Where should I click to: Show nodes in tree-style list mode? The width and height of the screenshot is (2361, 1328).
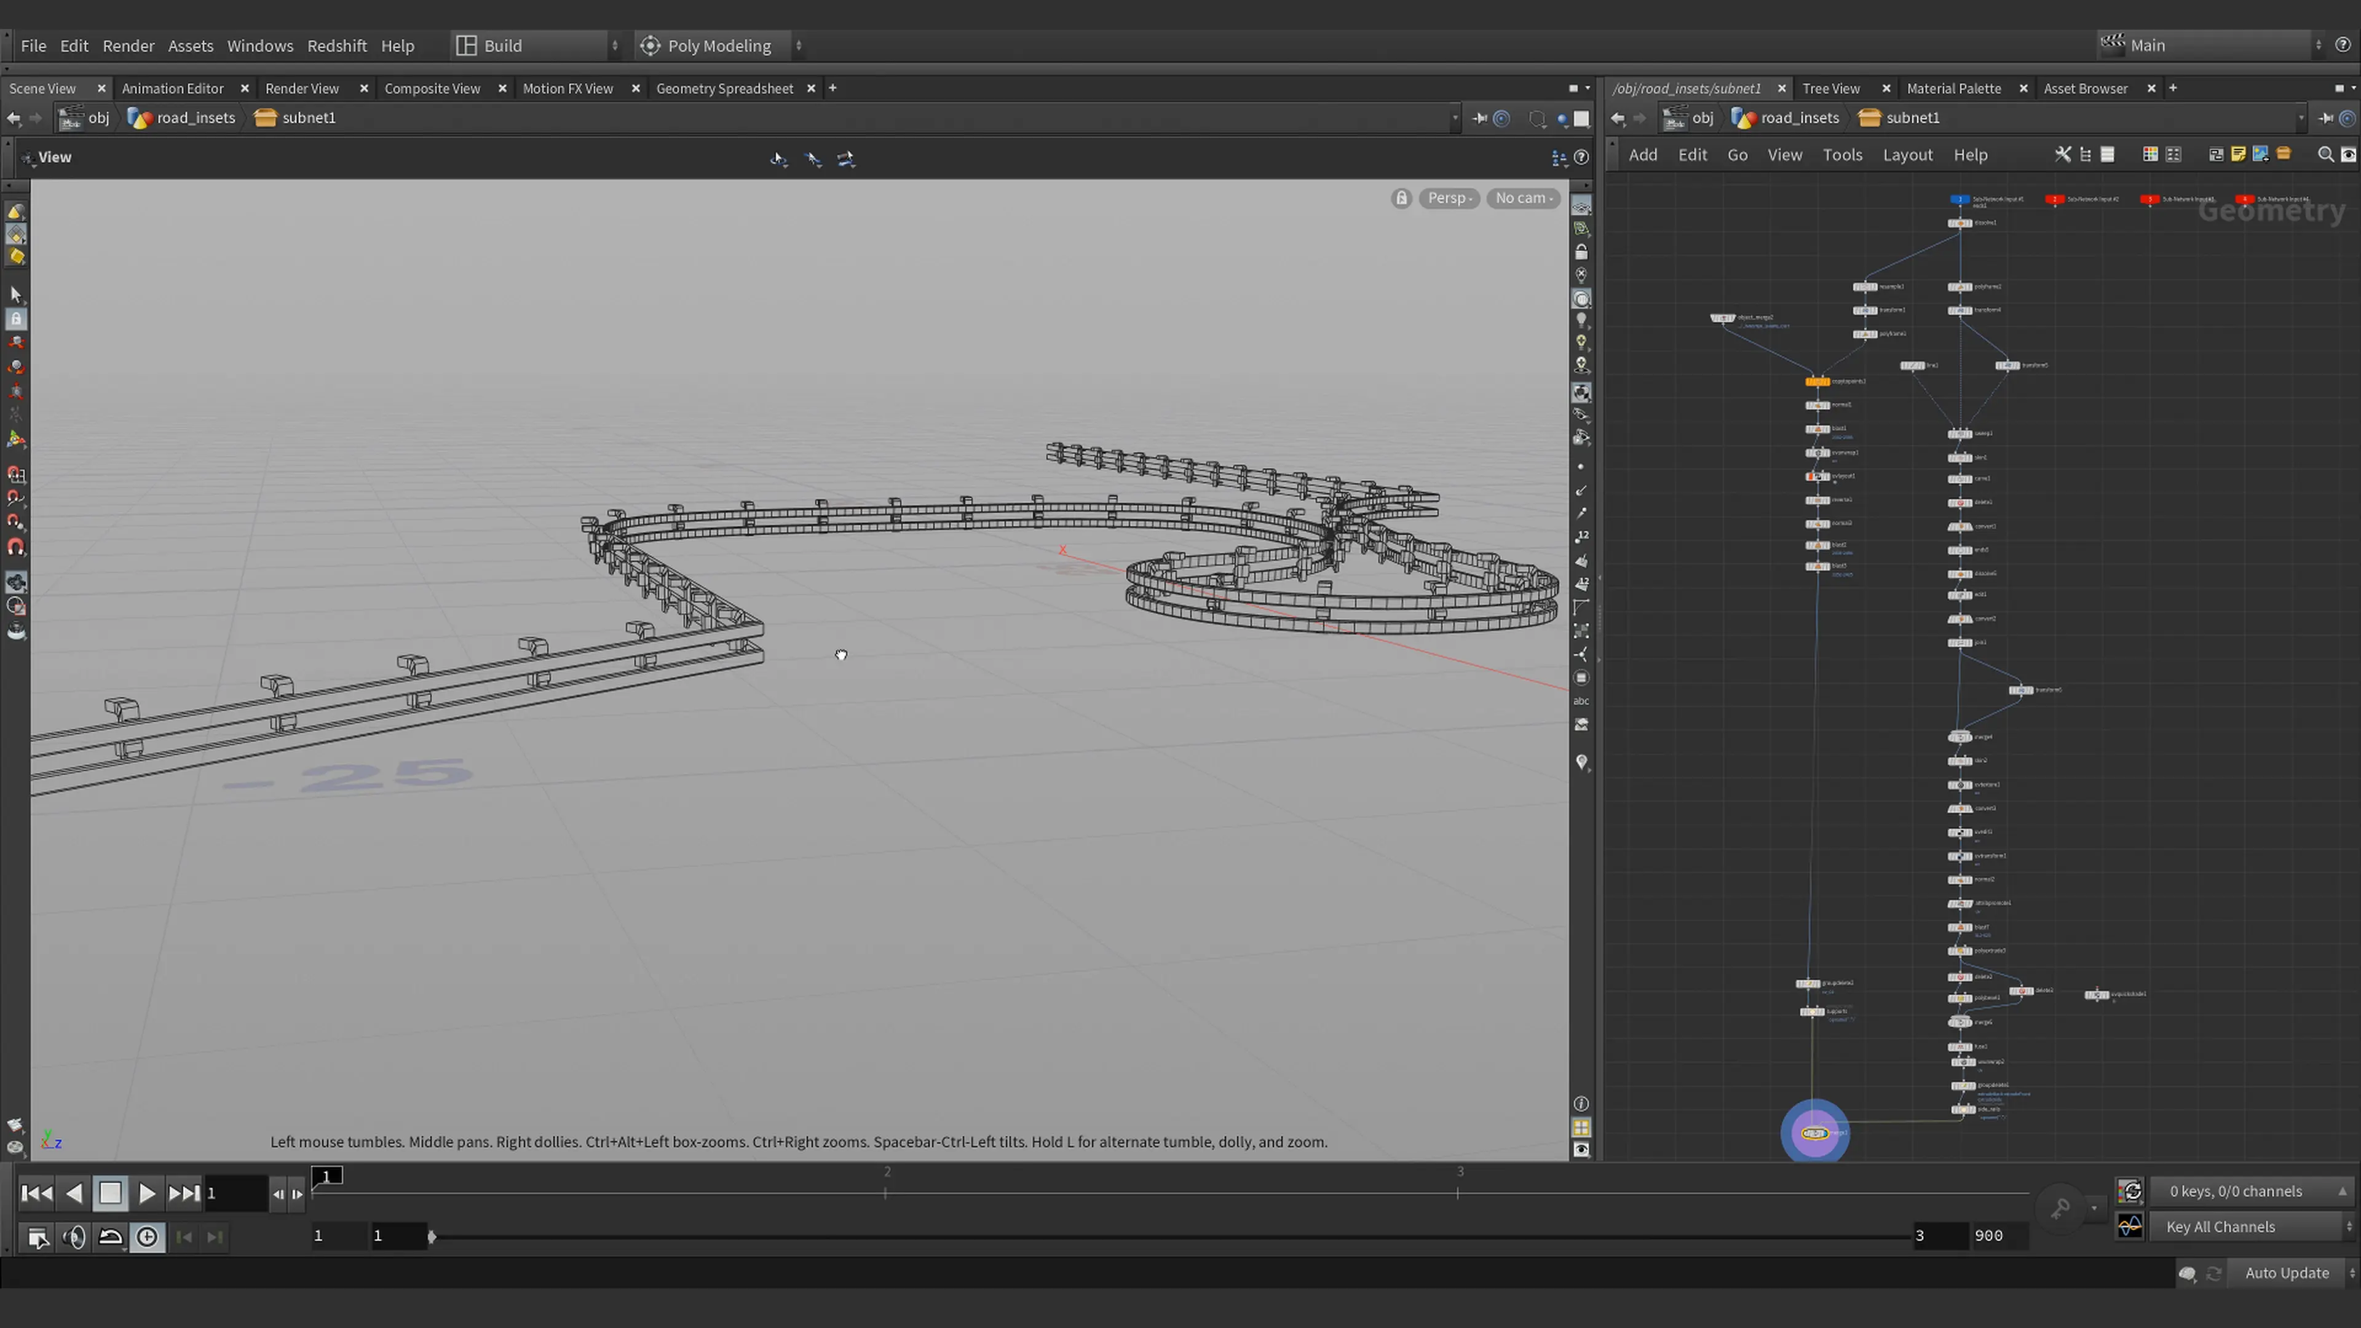click(2085, 155)
